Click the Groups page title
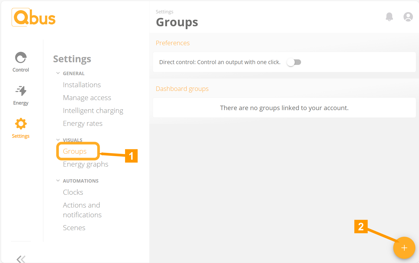The width and height of the screenshot is (419, 263). coord(177,23)
